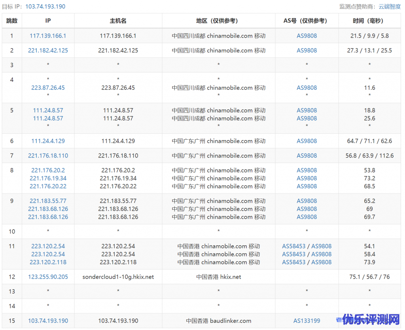Open IP link 221.176.18.110 in hop 7
The height and width of the screenshot is (330, 405).
coord(48,156)
